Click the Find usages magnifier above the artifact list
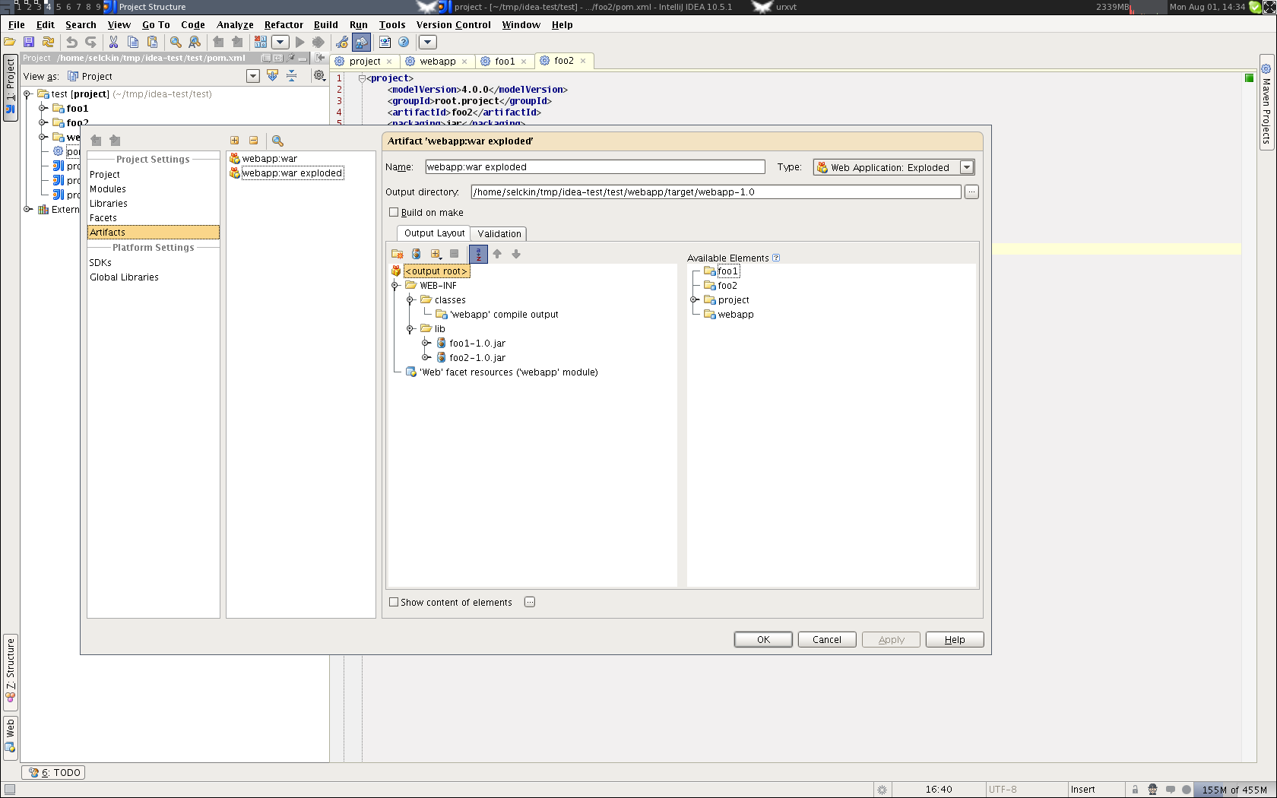Viewport: 1277px width, 798px height. pos(277,141)
